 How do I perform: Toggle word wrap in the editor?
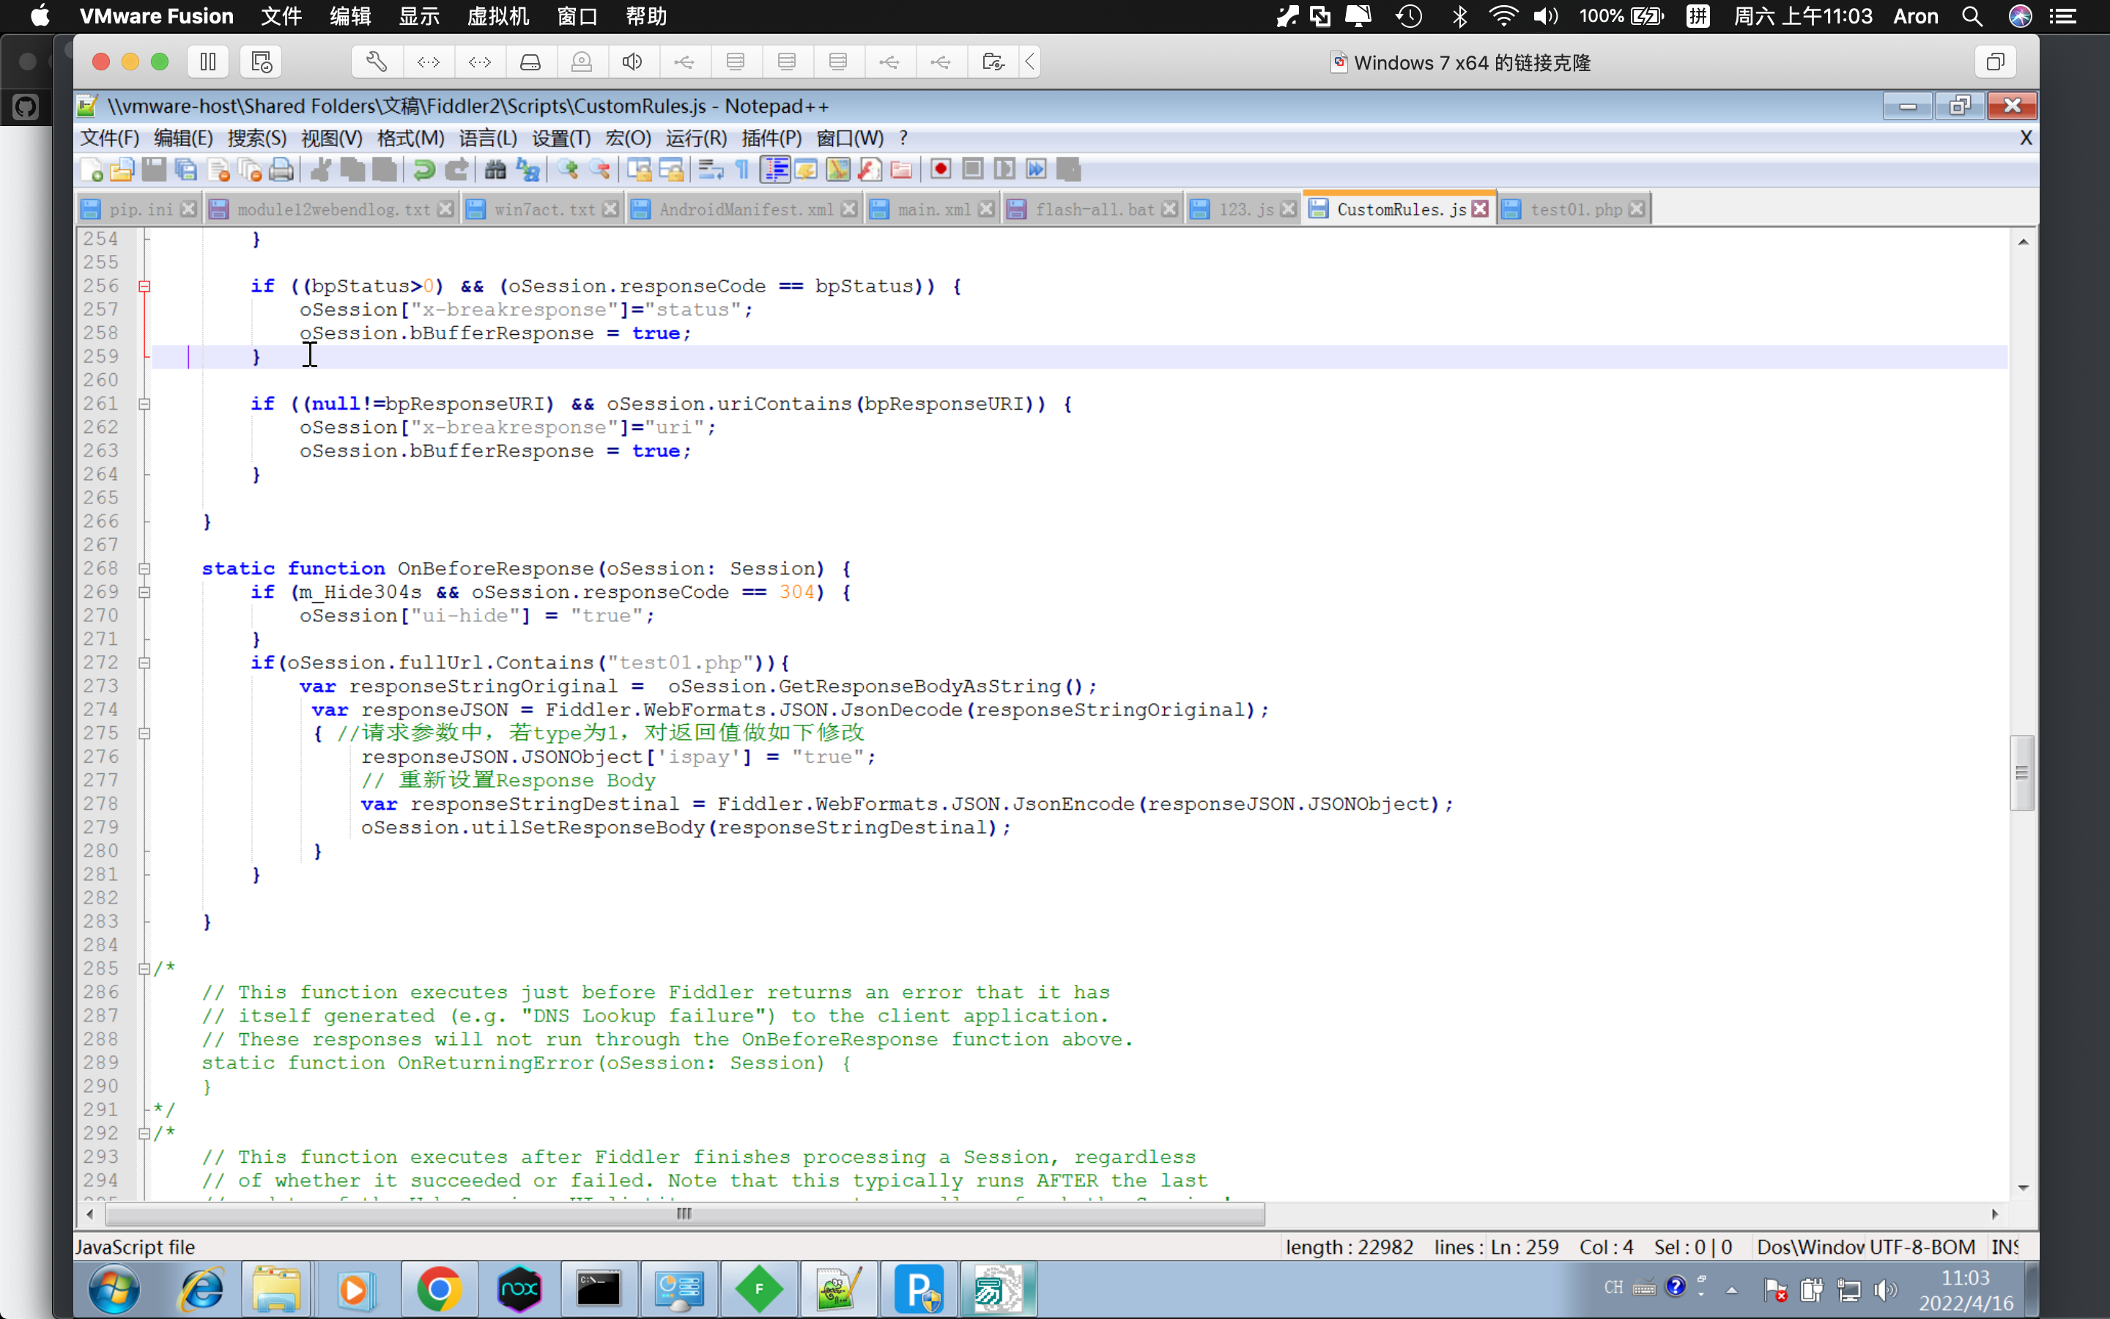tap(711, 169)
